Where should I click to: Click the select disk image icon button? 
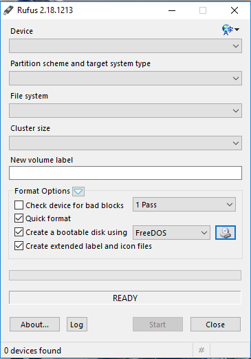(x=226, y=232)
